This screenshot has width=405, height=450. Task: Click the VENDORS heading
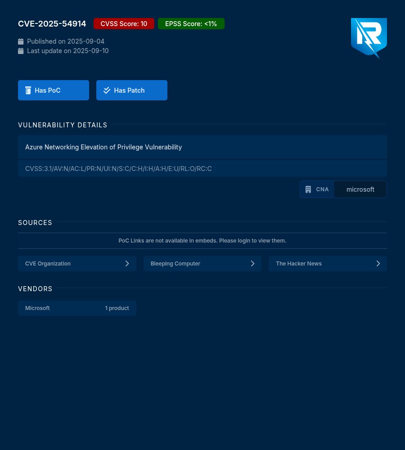pos(35,289)
